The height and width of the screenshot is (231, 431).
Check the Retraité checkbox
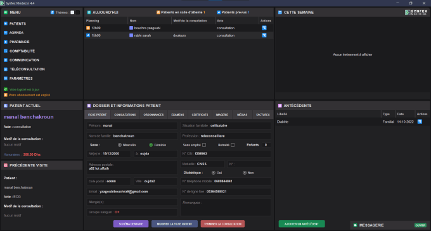click(233, 145)
